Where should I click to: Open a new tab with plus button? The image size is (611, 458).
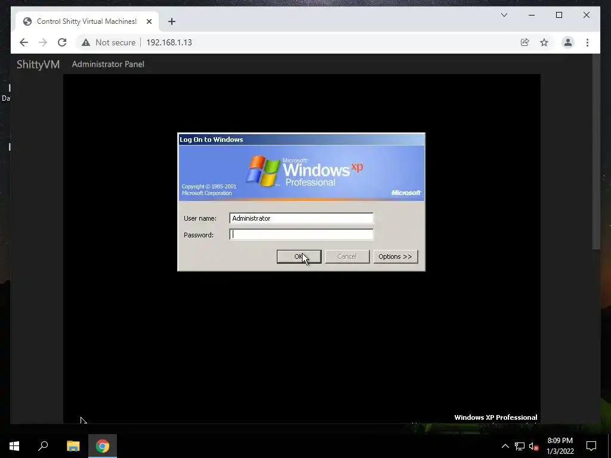tap(172, 21)
